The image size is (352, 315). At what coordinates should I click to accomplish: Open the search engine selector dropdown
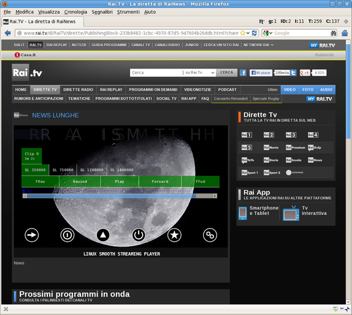(x=267, y=33)
